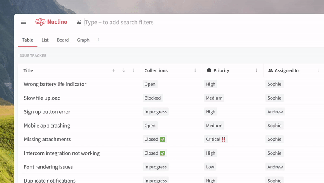The width and height of the screenshot is (324, 183).
Task: Click In progress tag for Sign up button error
Action: (156, 112)
